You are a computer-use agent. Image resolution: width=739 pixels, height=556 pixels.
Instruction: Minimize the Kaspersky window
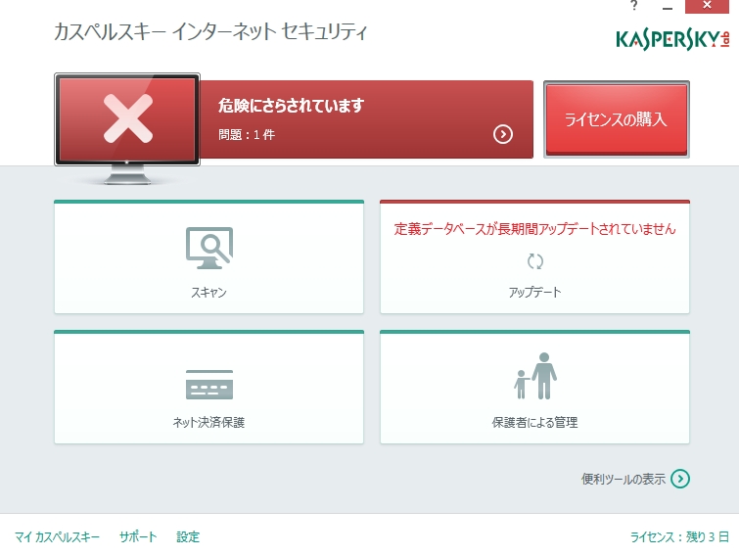pos(668,7)
